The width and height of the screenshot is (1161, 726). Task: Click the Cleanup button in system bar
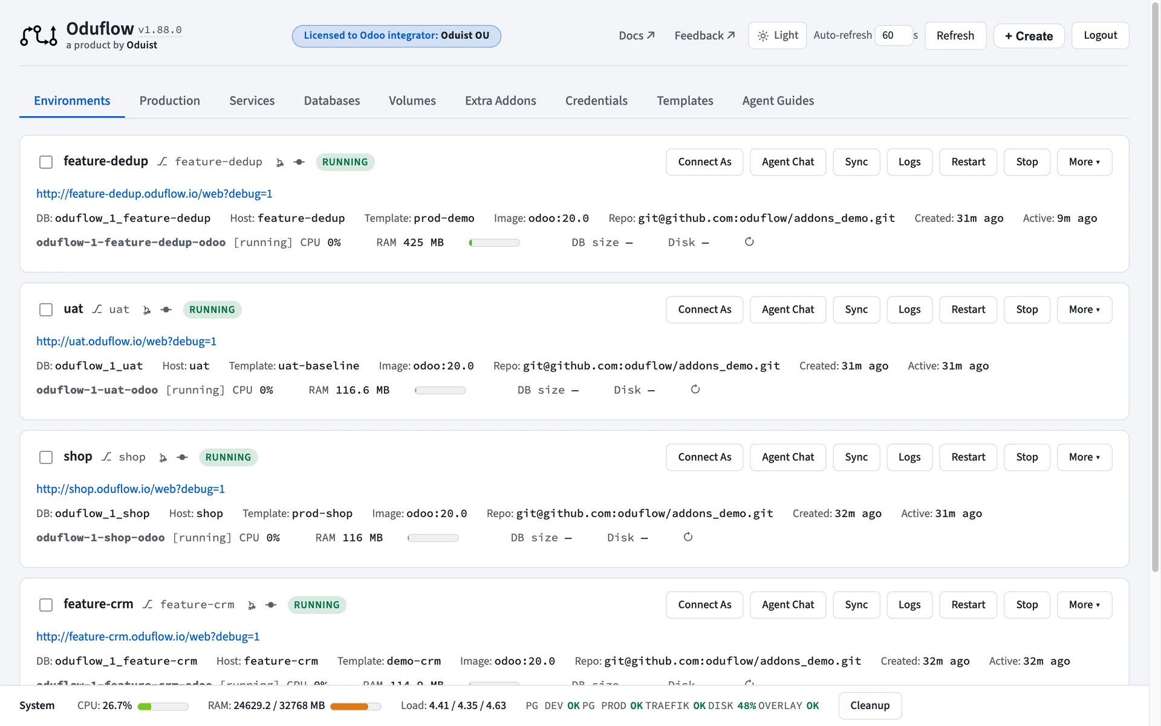(870, 705)
